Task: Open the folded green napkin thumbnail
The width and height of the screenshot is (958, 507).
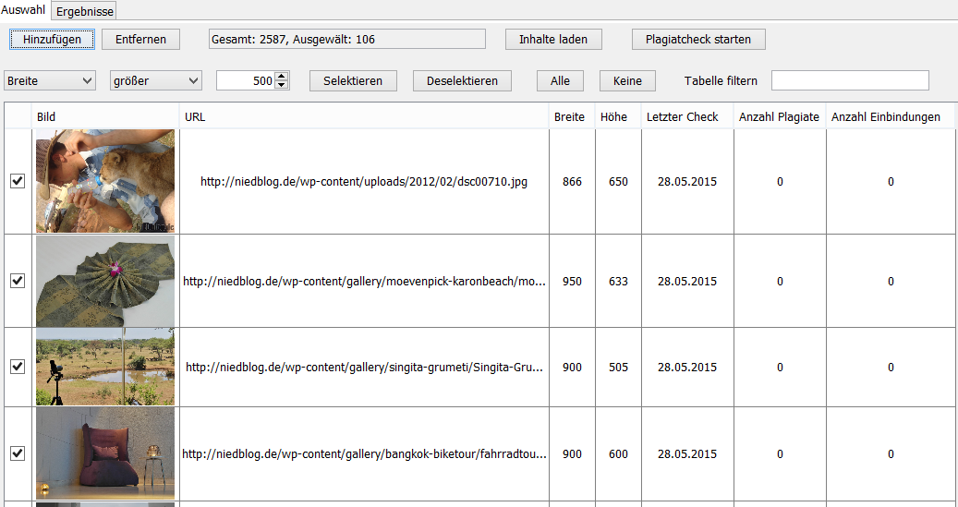Action: pos(105,281)
